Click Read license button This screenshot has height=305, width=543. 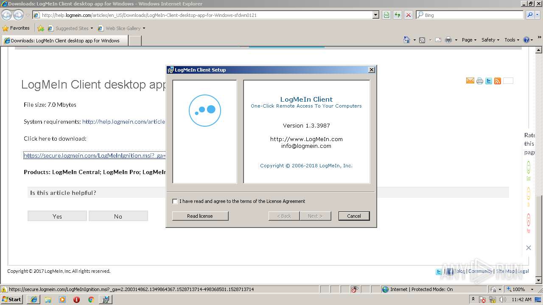pos(200,216)
